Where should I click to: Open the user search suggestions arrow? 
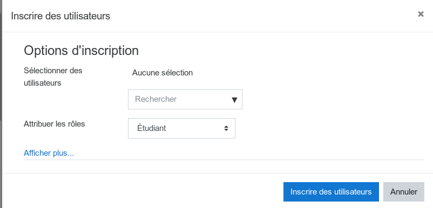pyautogui.click(x=234, y=100)
